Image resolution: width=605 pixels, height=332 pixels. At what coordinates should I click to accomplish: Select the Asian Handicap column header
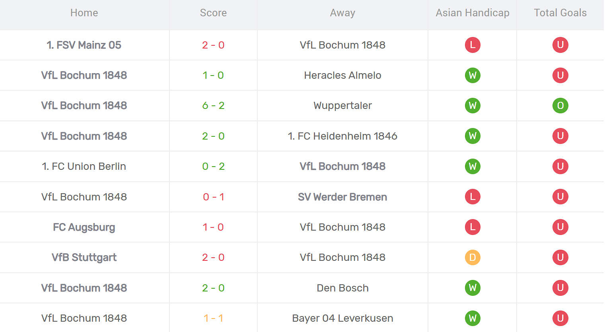[473, 13]
